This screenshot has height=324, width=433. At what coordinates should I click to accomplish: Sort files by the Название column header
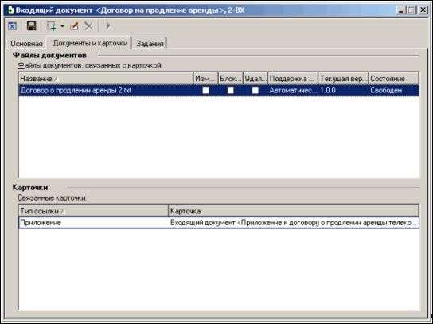(106, 79)
